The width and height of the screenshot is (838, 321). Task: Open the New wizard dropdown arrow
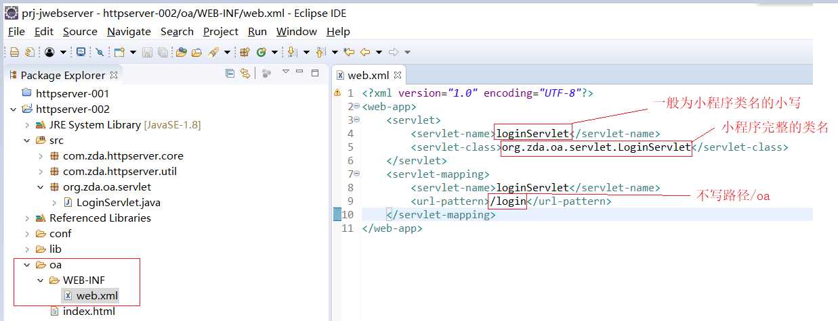tap(133, 52)
